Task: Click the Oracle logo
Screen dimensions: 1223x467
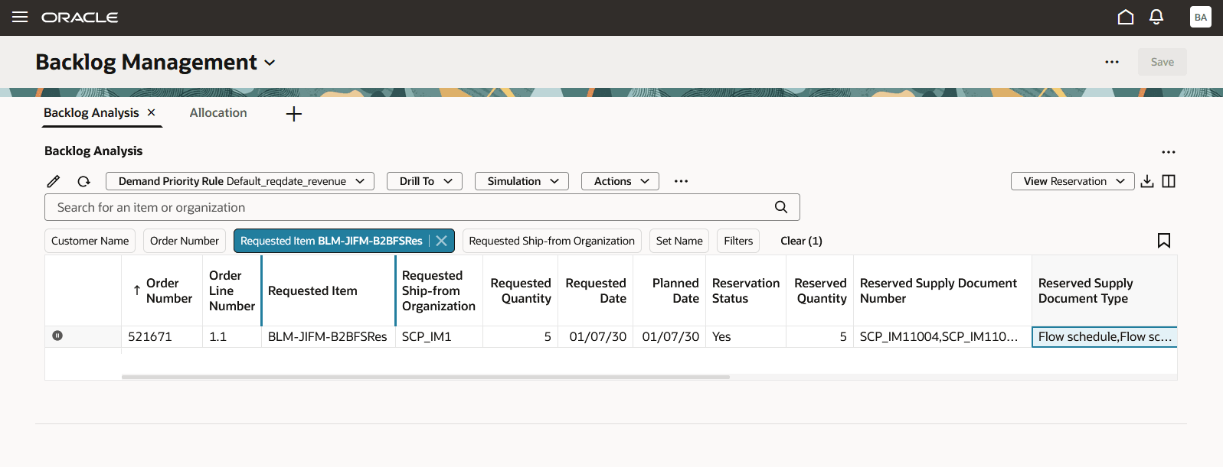Action: pos(80,18)
